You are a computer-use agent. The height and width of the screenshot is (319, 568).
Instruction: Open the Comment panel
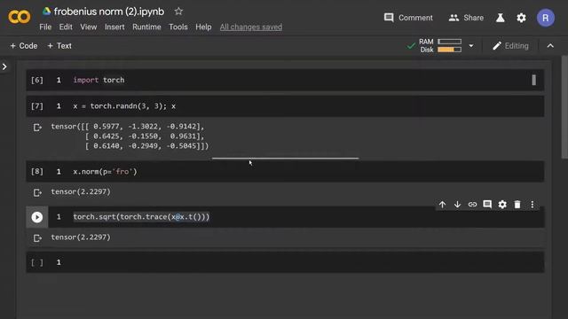coord(408,18)
